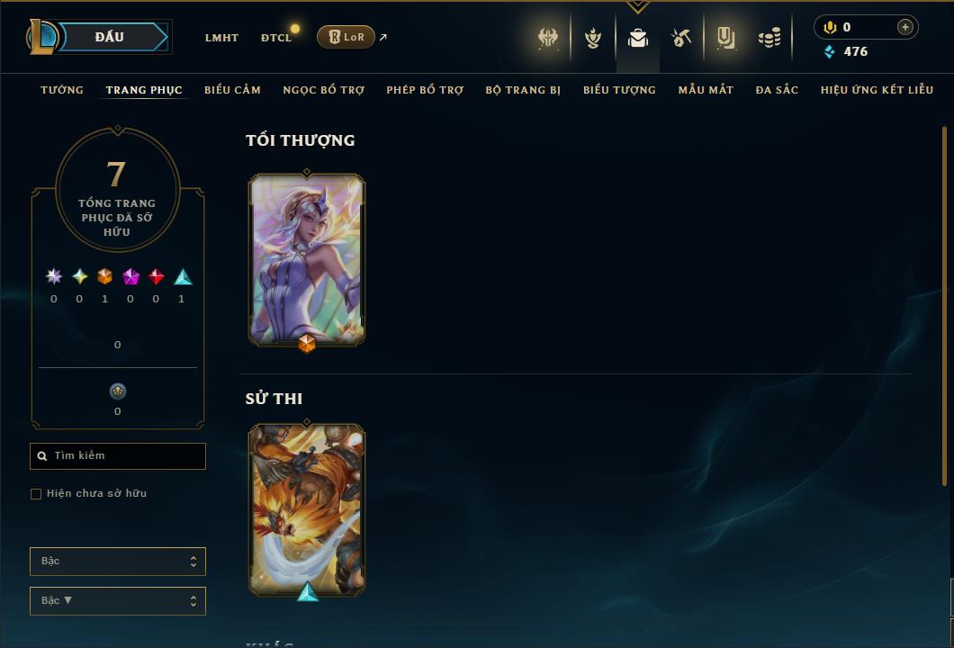Expand the 'Bậc ▼' sort dropdown
The width and height of the screenshot is (954, 648).
(117, 600)
